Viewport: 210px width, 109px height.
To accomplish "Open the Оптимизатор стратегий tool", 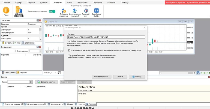I will (x=75, y=13).
